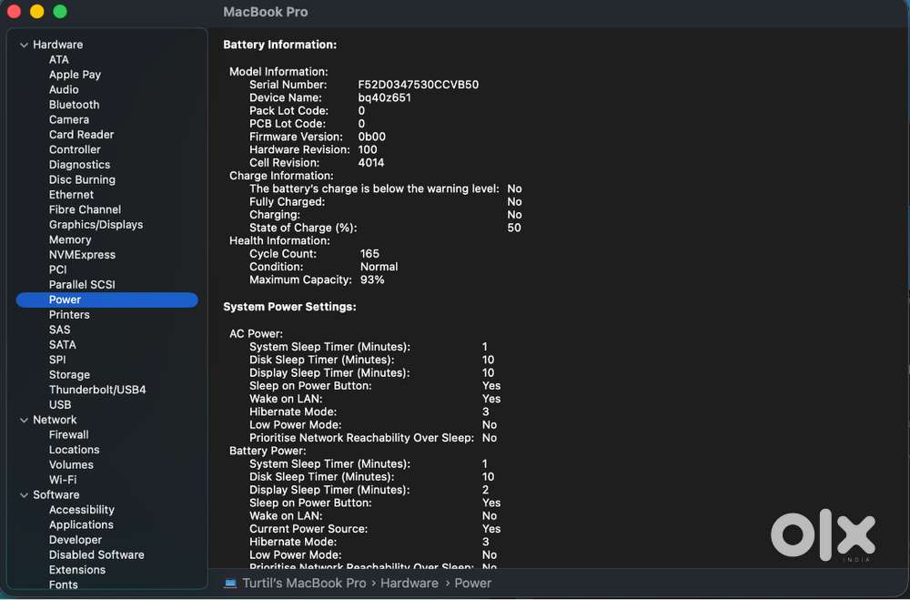Open Locations under Network
Image resolution: width=910 pixels, height=600 pixels.
point(75,450)
